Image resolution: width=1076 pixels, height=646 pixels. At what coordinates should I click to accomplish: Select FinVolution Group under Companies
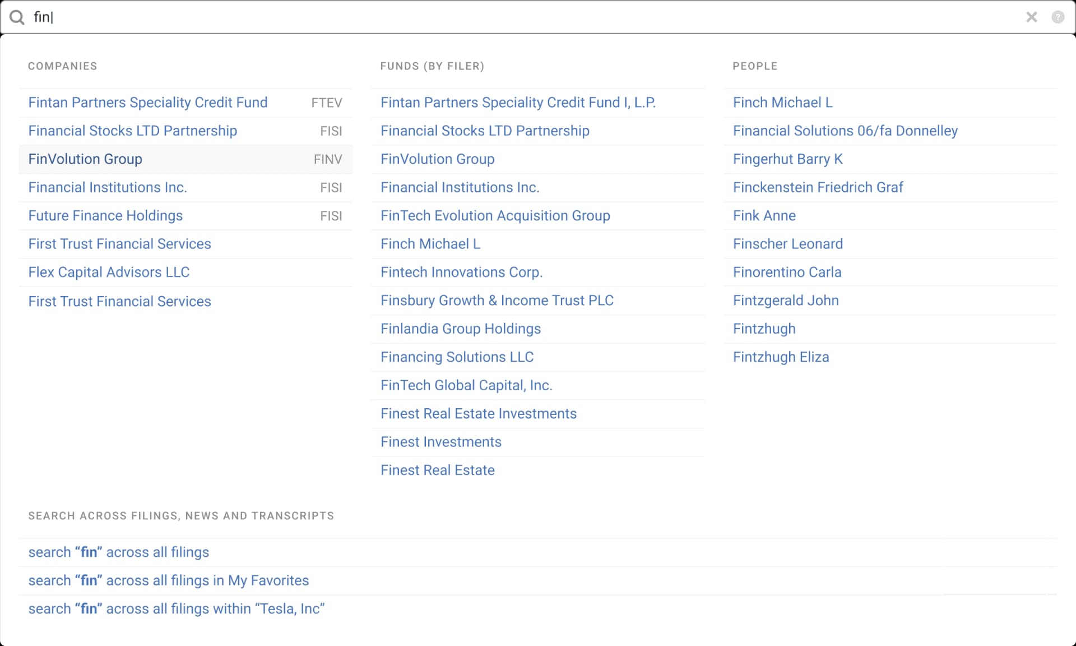pyautogui.click(x=85, y=159)
